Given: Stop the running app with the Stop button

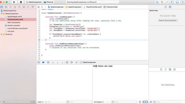Looking at the screenshot, I should (x=21, y=2).
